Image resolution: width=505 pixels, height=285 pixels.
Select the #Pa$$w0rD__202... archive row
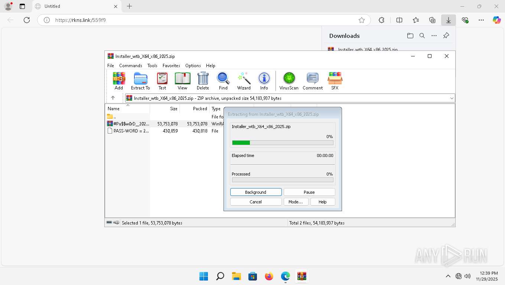[165, 124]
